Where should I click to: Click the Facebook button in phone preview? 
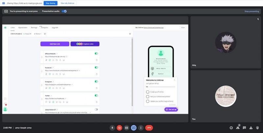(161, 74)
